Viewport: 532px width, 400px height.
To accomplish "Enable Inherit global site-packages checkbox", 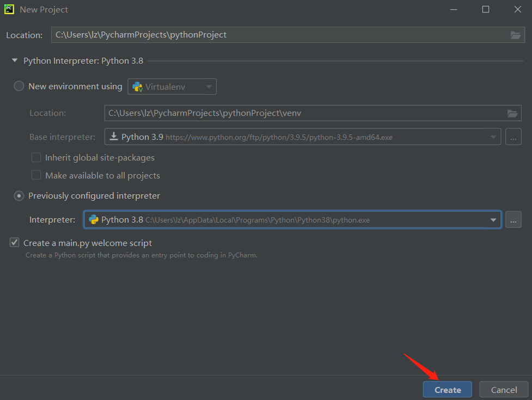I will point(36,157).
